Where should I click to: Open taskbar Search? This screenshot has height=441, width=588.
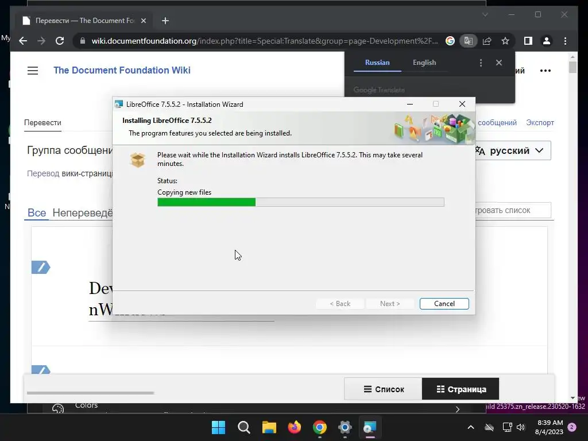[243, 427]
